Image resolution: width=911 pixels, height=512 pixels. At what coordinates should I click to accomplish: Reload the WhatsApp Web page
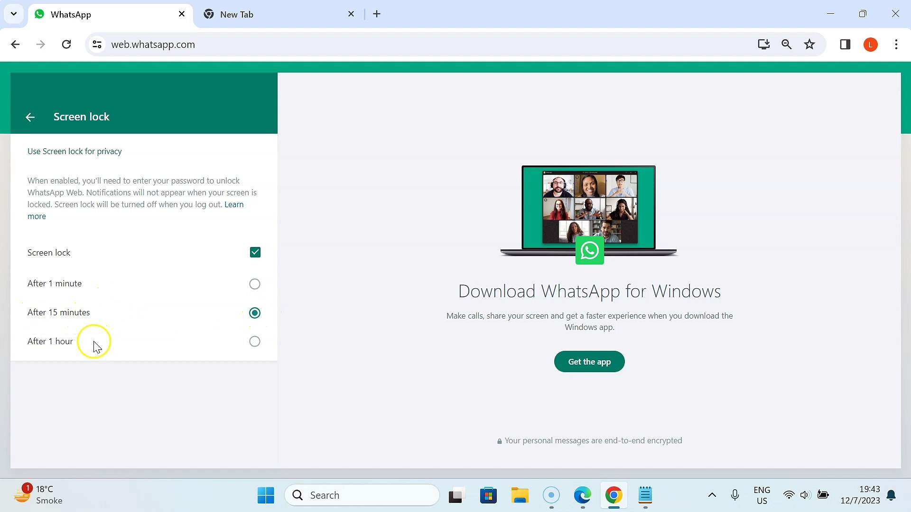(66, 44)
